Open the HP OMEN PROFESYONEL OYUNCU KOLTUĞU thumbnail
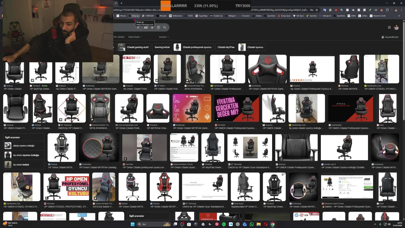The width and height of the screenshot is (405, 228). 66,187
